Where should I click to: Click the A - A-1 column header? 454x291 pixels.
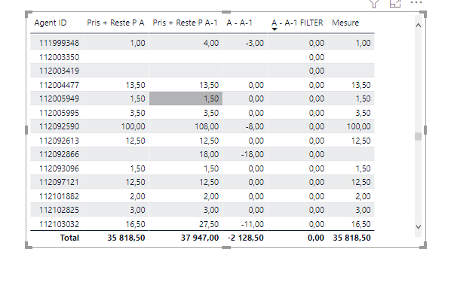coord(240,23)
